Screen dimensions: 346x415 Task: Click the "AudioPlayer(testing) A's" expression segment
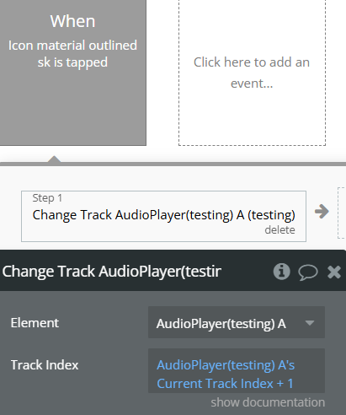tap(226, 365)
